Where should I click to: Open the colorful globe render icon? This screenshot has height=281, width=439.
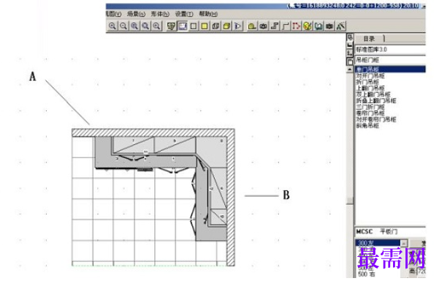(308, 26)
